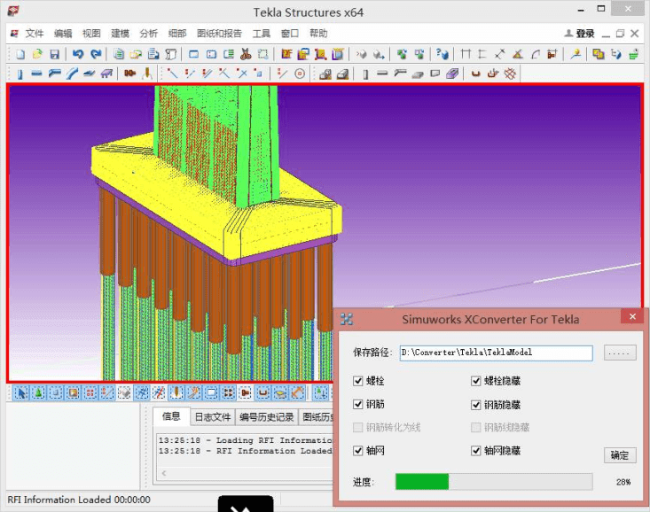The height and width of the screenshot is (512, 650).
Task: Click the create steel beam icon
Action: [36, 74]
